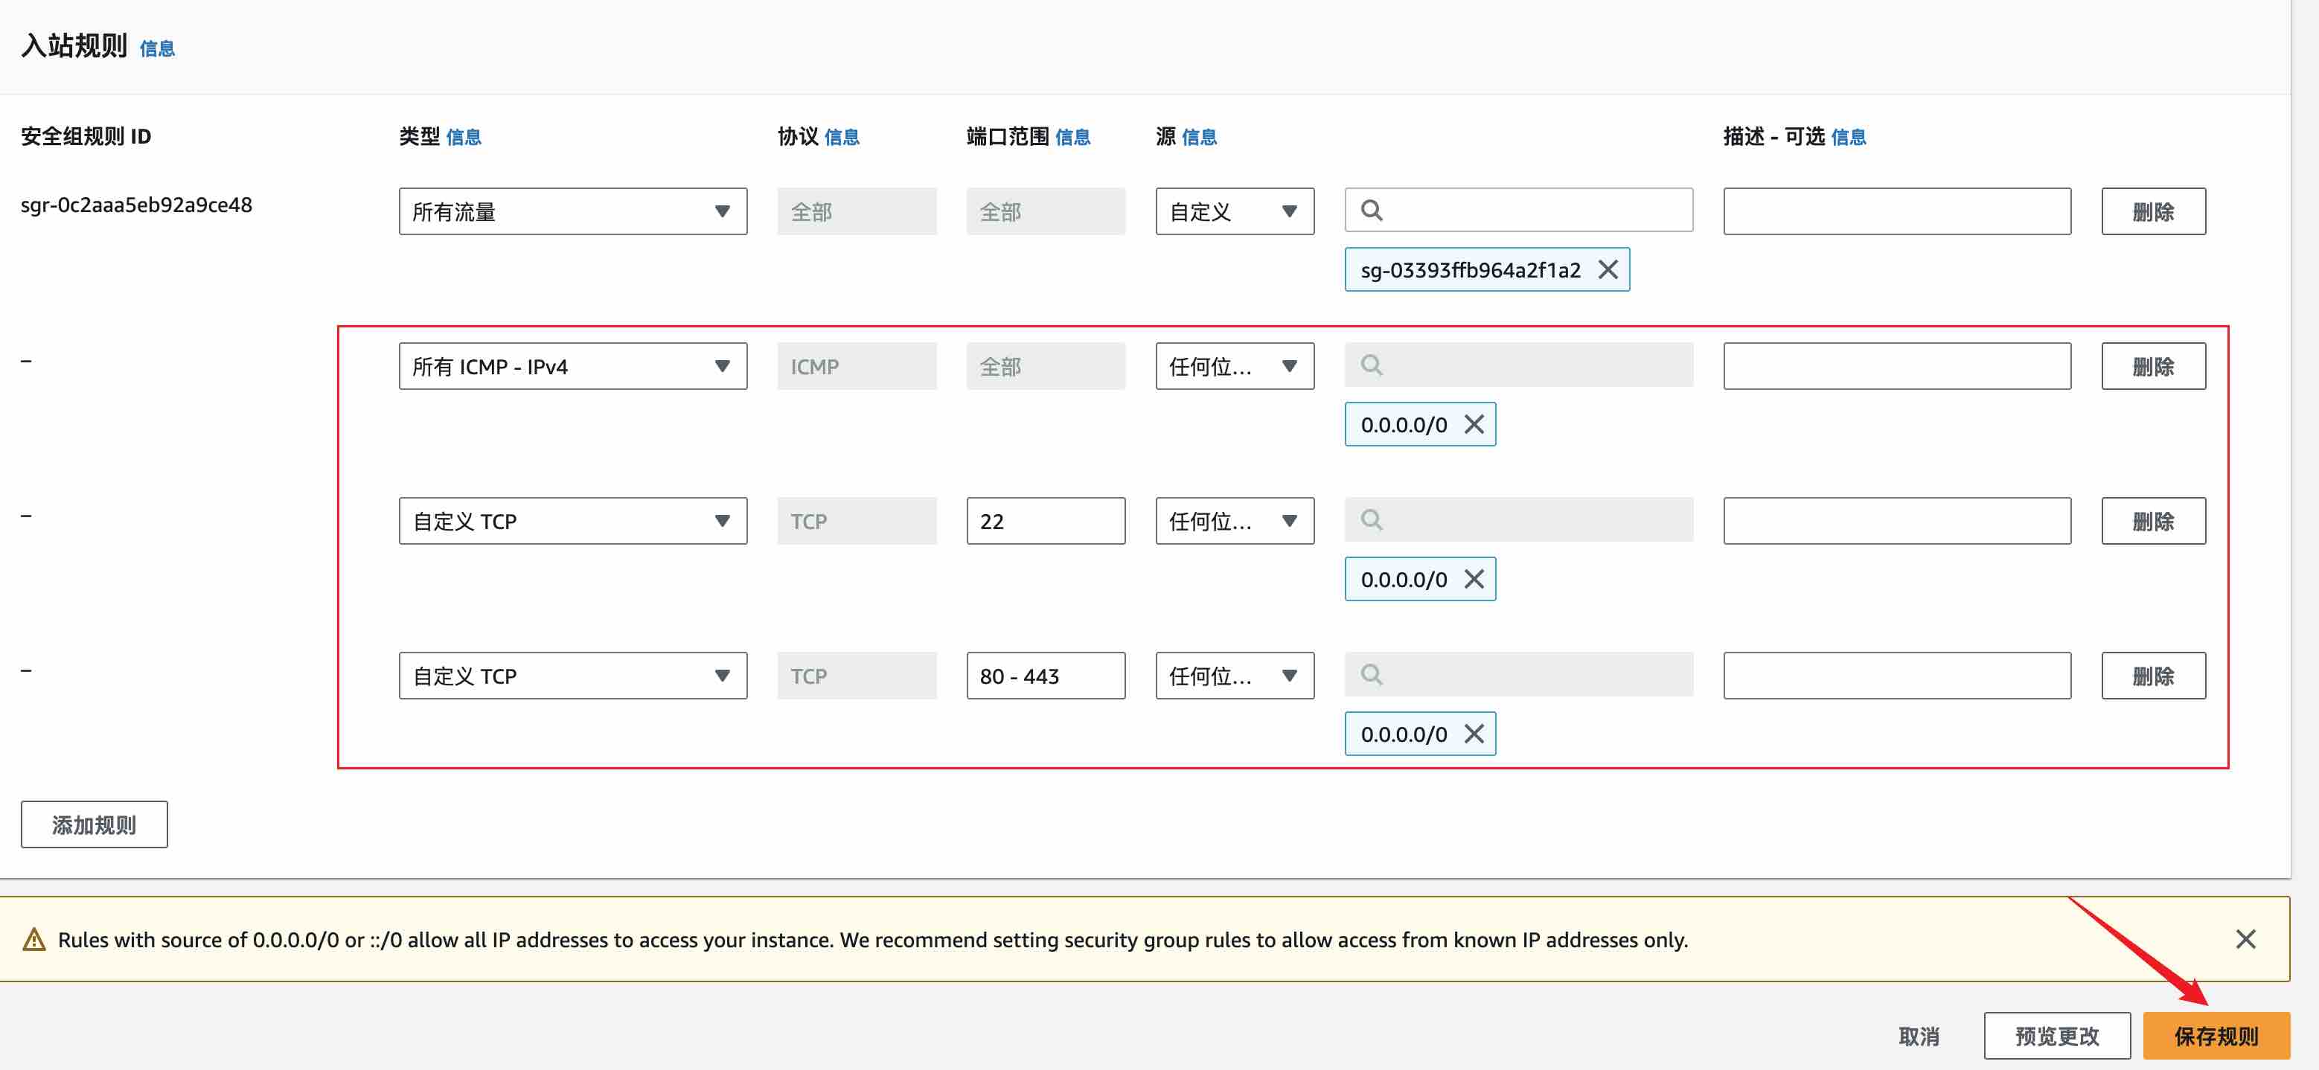Open source dropdown in port 22 rule
The height and width of the screenshot is (1070, 2319).
click(x=1234, y=521)
